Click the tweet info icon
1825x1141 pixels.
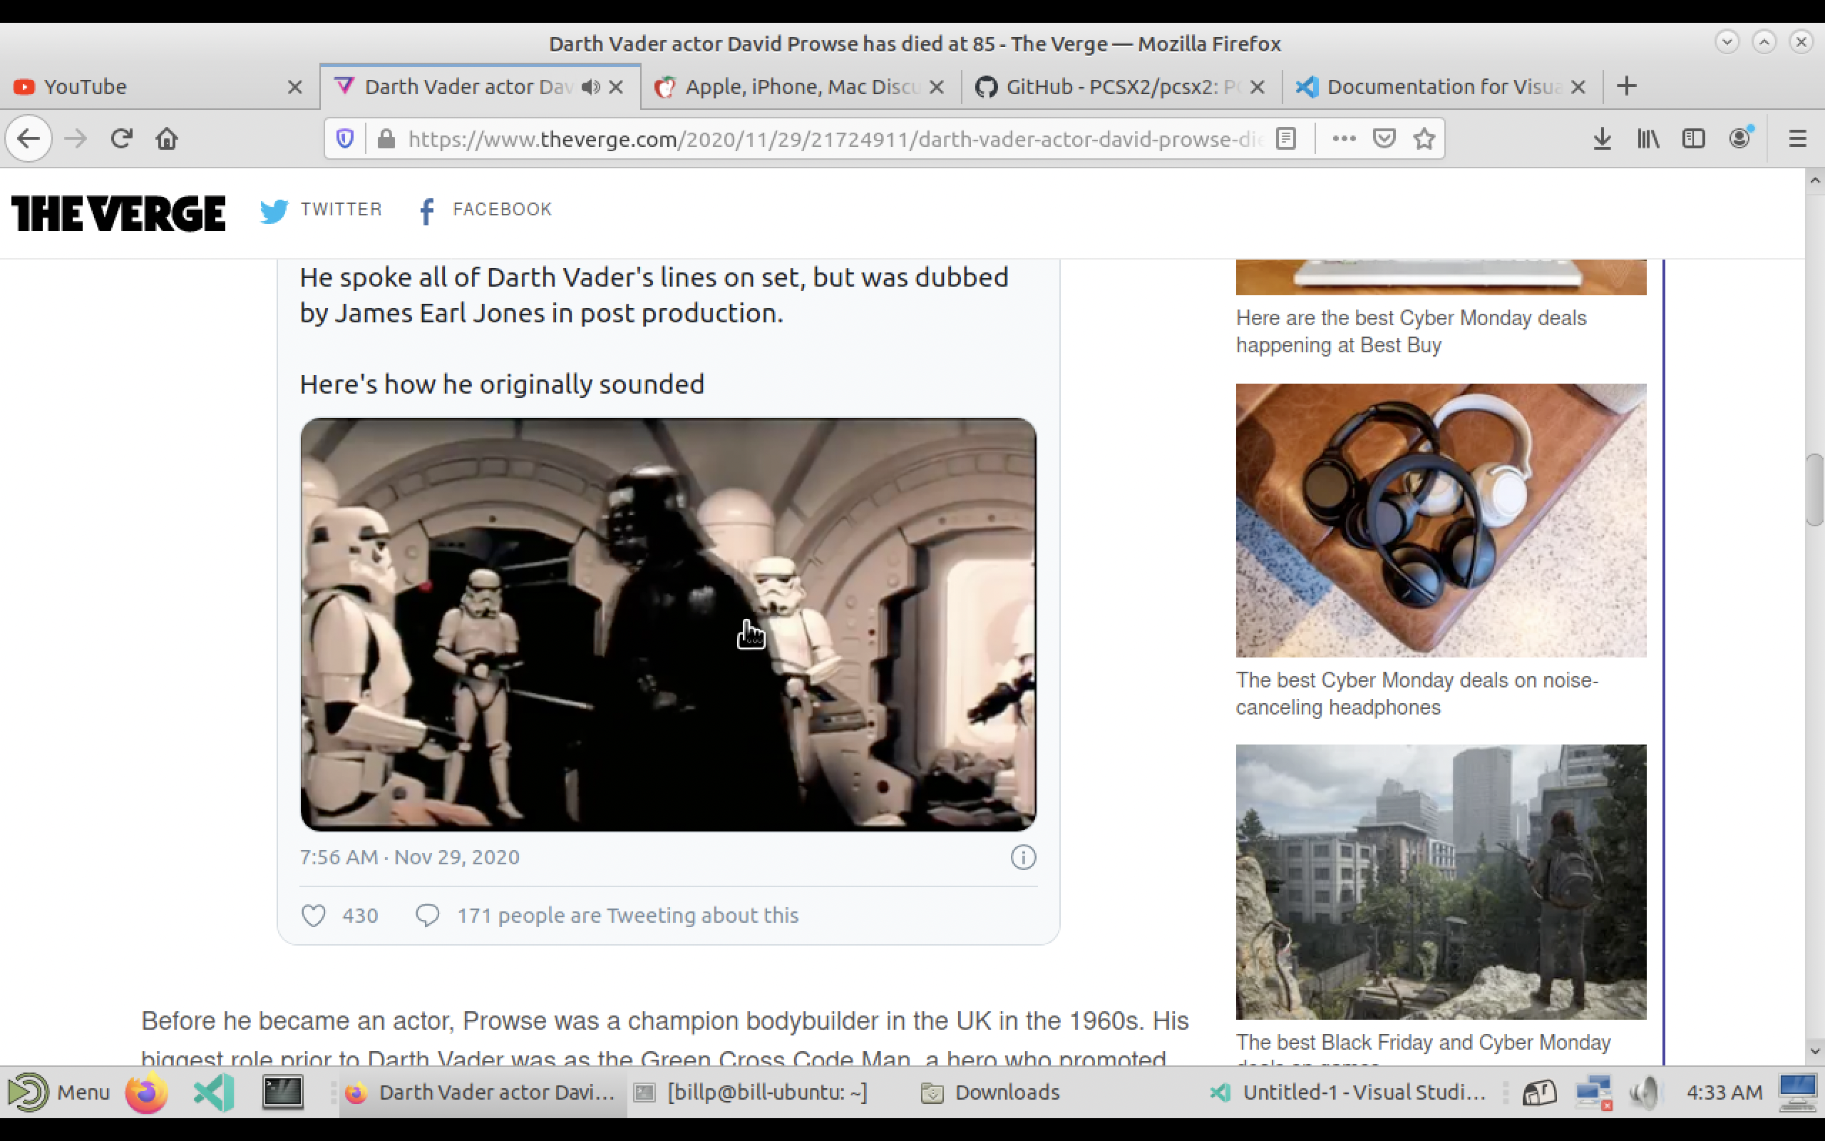(x=1024, y=857)
